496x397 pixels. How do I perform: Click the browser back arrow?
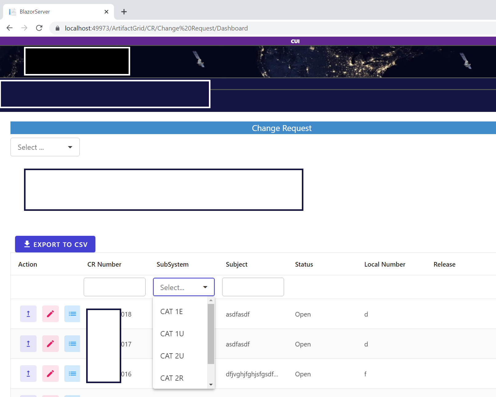click(x=10, y=28)
